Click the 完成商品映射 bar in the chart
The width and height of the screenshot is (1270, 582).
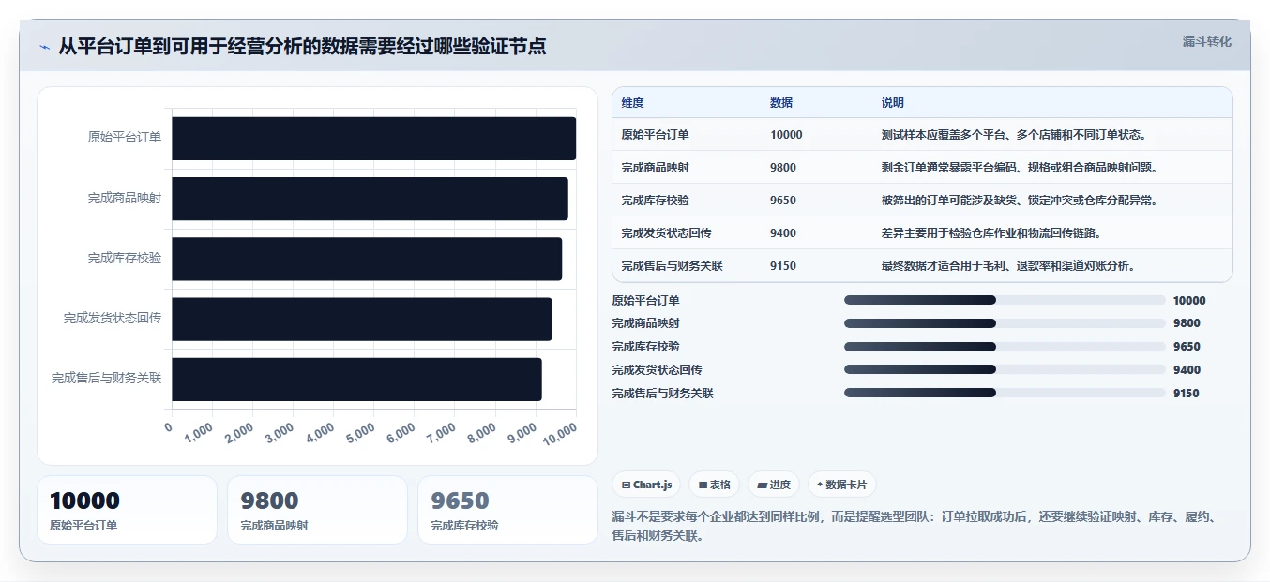pos(370,198)
